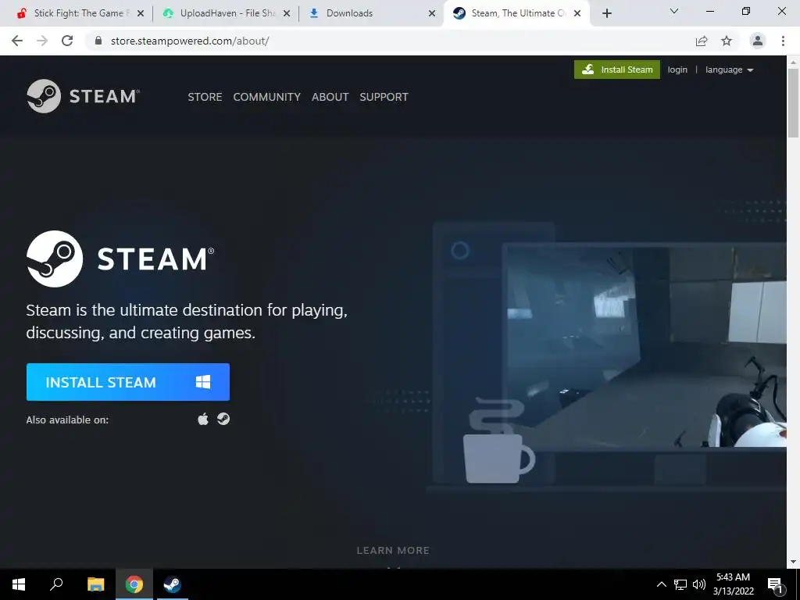Open the COMMUNITY menu
This screenshot has width=800, height=600.
[x=267, y=97]
